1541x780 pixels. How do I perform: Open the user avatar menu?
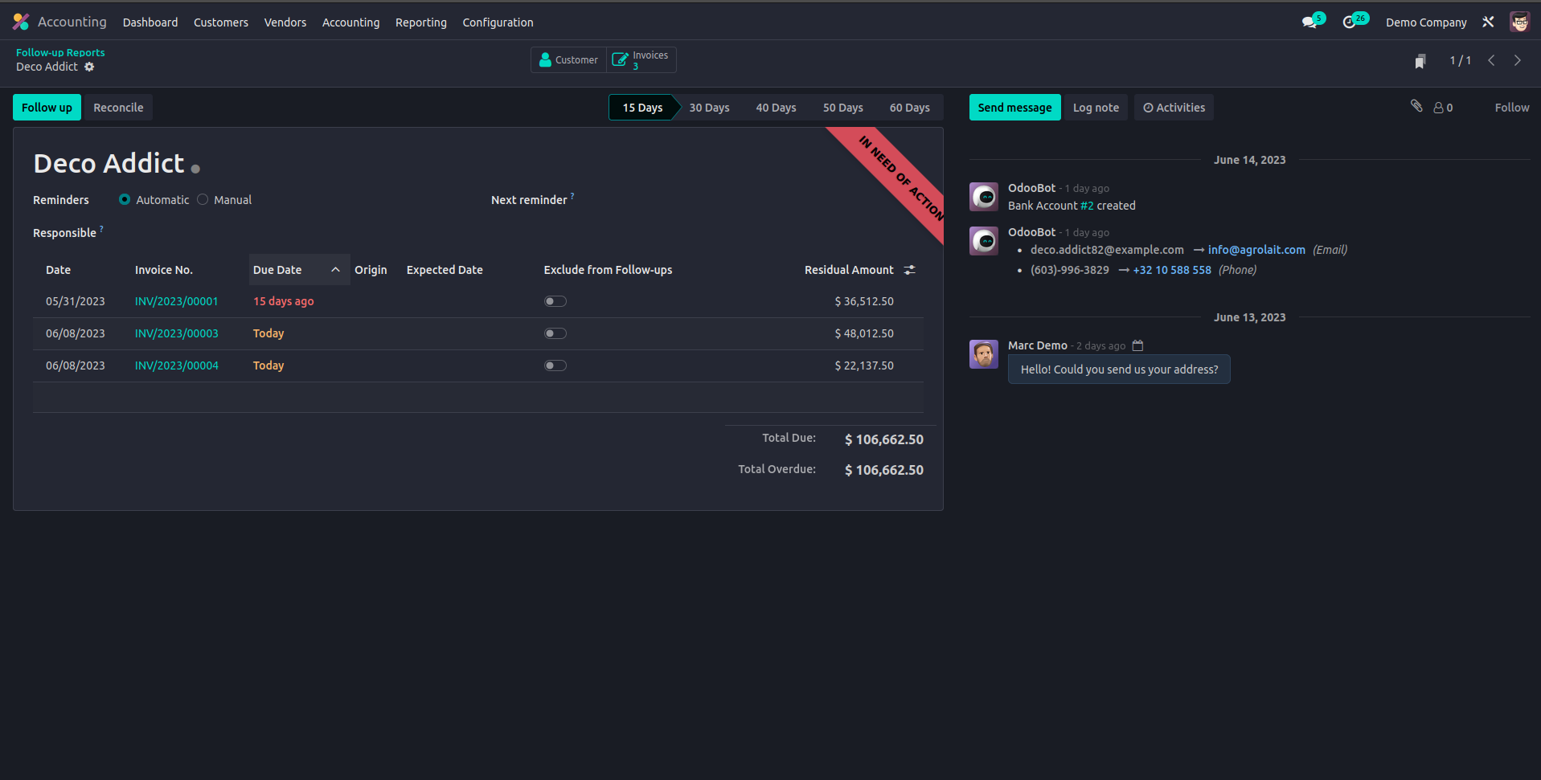1519,22
